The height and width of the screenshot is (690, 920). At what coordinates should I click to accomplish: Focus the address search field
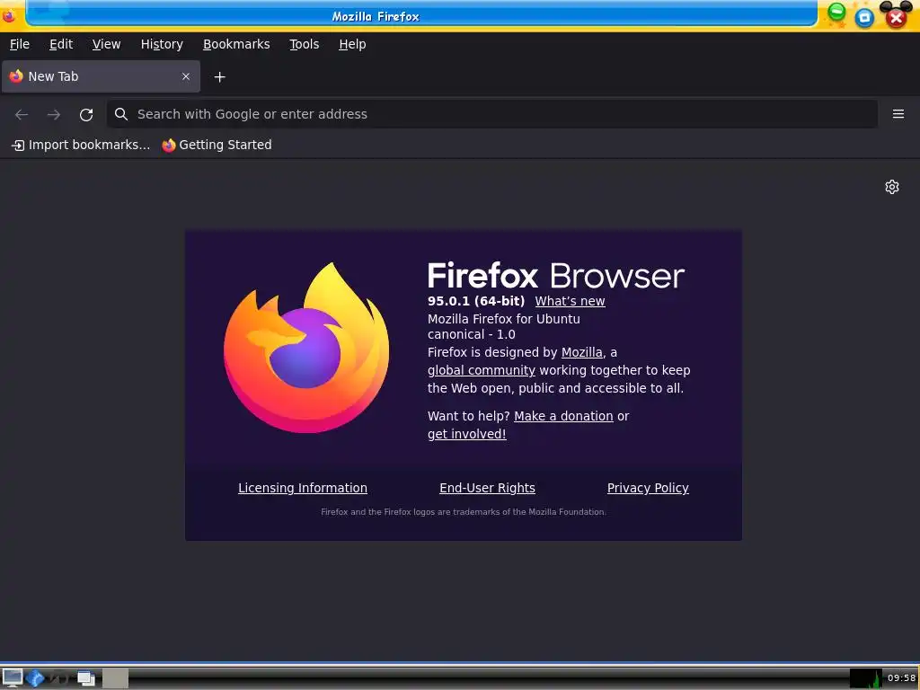(492, 114)
